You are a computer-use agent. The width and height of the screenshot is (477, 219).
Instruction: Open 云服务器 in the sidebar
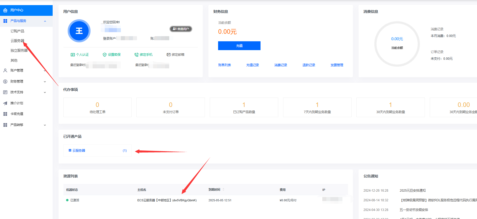pos(17,41)
